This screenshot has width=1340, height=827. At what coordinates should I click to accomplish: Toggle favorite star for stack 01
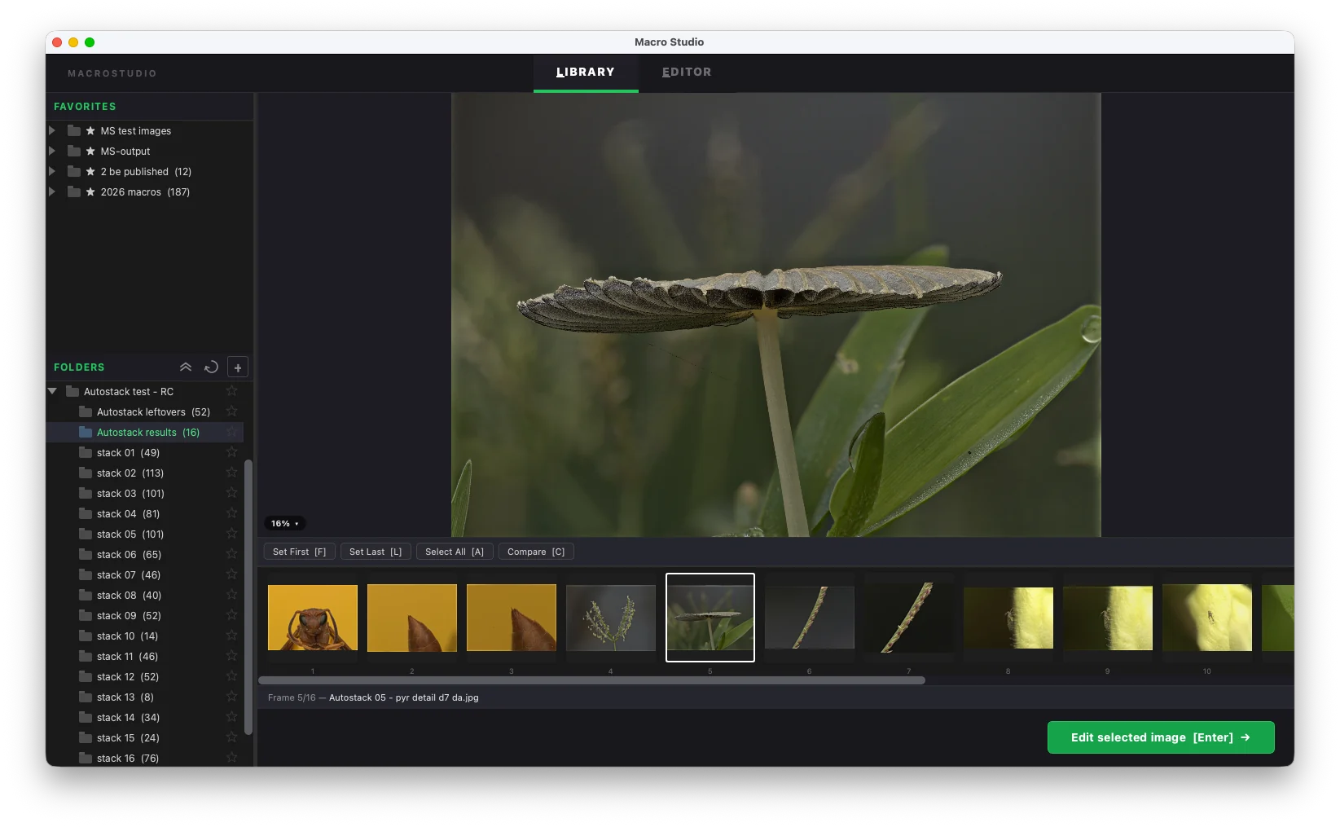[x=232, y=452]
